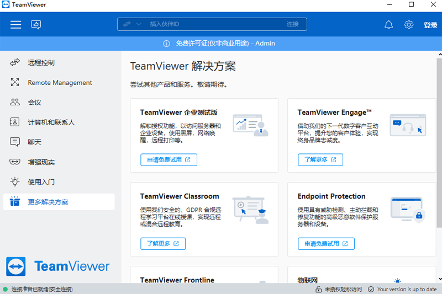The image size is (442, 294).
Task: Click 了解更多 under TeamViewer Engage
Action: click(320, 160)
